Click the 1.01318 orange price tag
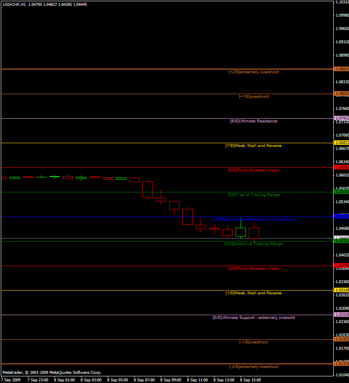 click(x=342, y=364)
